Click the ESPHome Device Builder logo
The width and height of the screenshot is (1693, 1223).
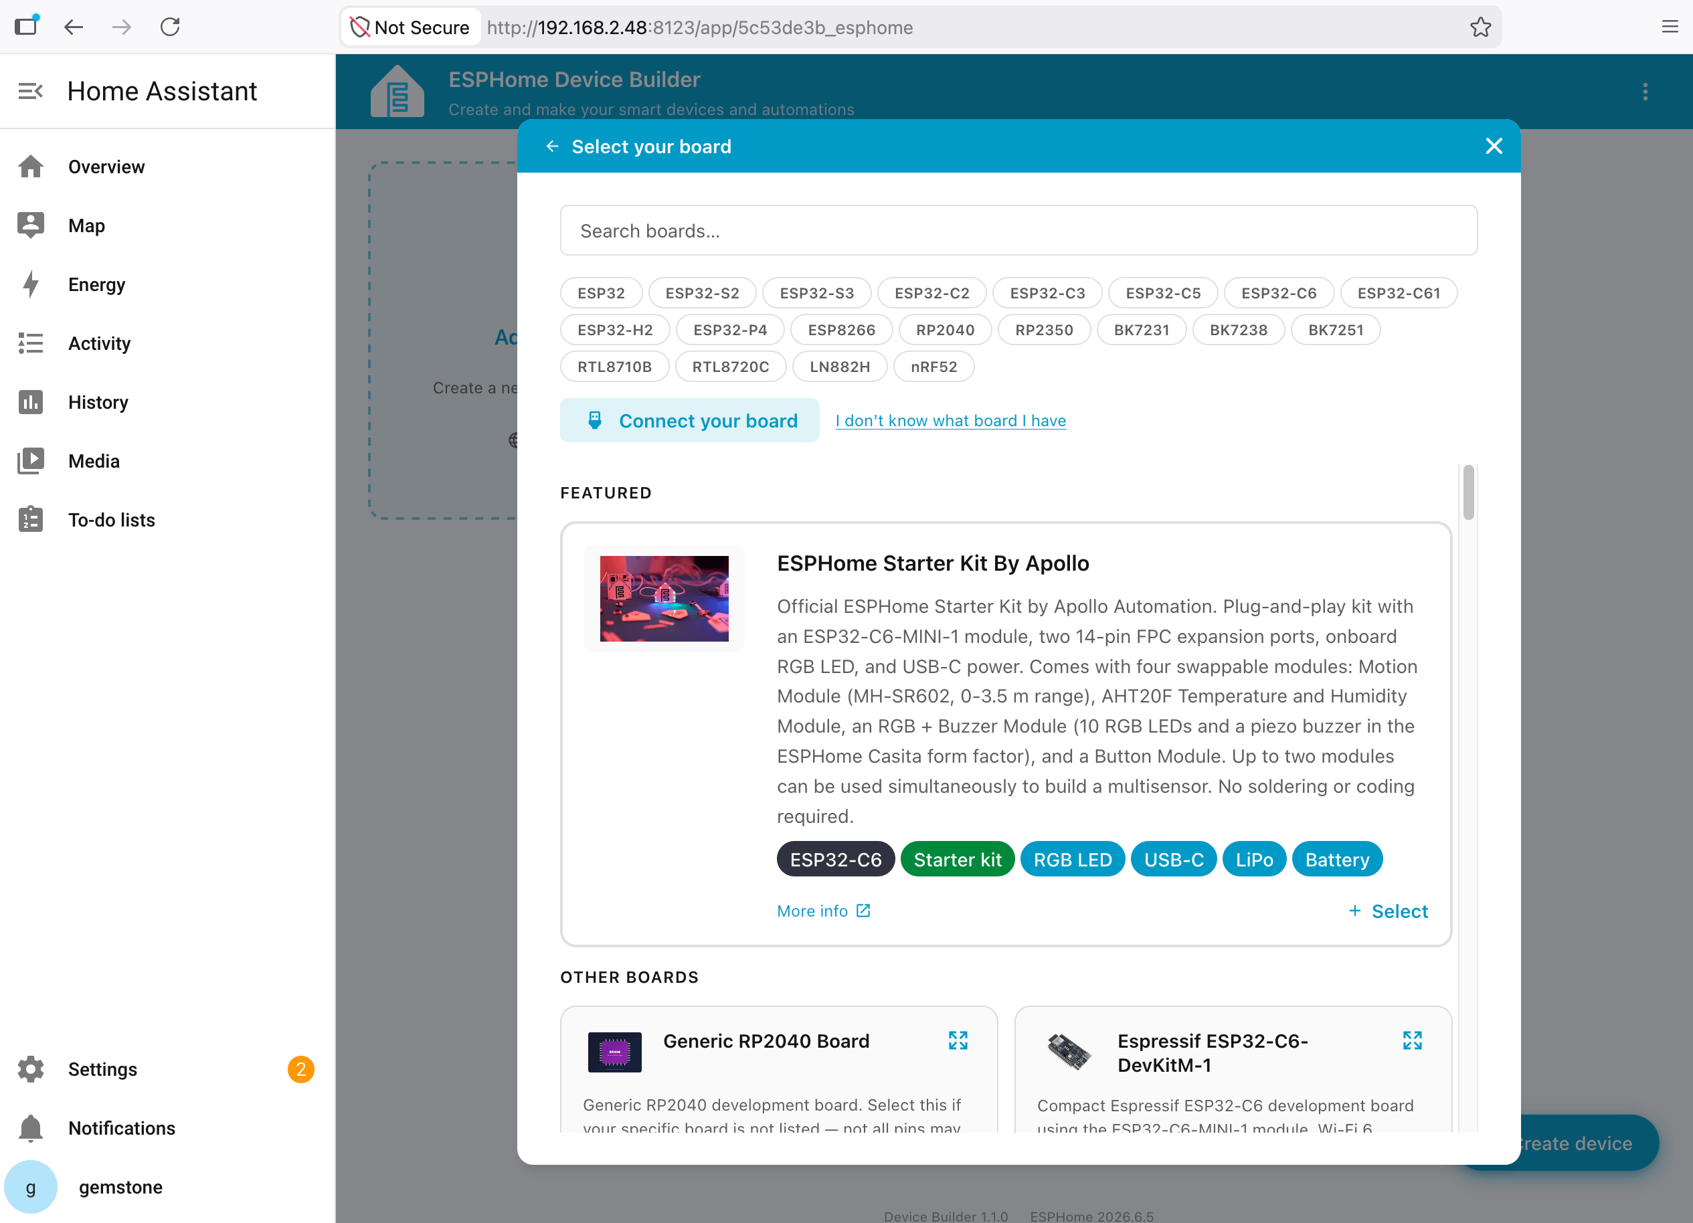pos(397,91)
